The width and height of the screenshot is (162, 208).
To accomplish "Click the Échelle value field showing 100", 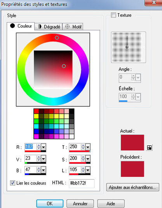I will click(x=125, y=97).
